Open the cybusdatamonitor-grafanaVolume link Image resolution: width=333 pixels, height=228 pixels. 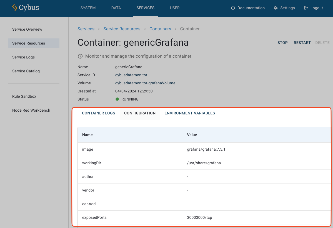click(145, 83)
